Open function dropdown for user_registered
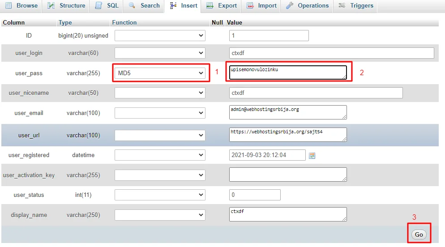 coord(160,155)
